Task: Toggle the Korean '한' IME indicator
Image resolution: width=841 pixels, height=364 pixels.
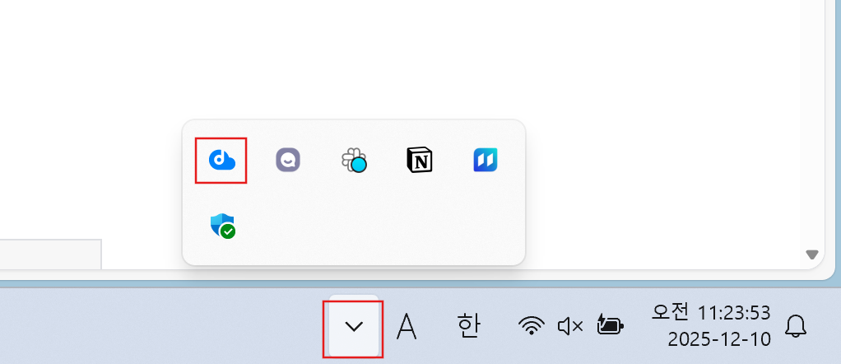Action: 469,326
